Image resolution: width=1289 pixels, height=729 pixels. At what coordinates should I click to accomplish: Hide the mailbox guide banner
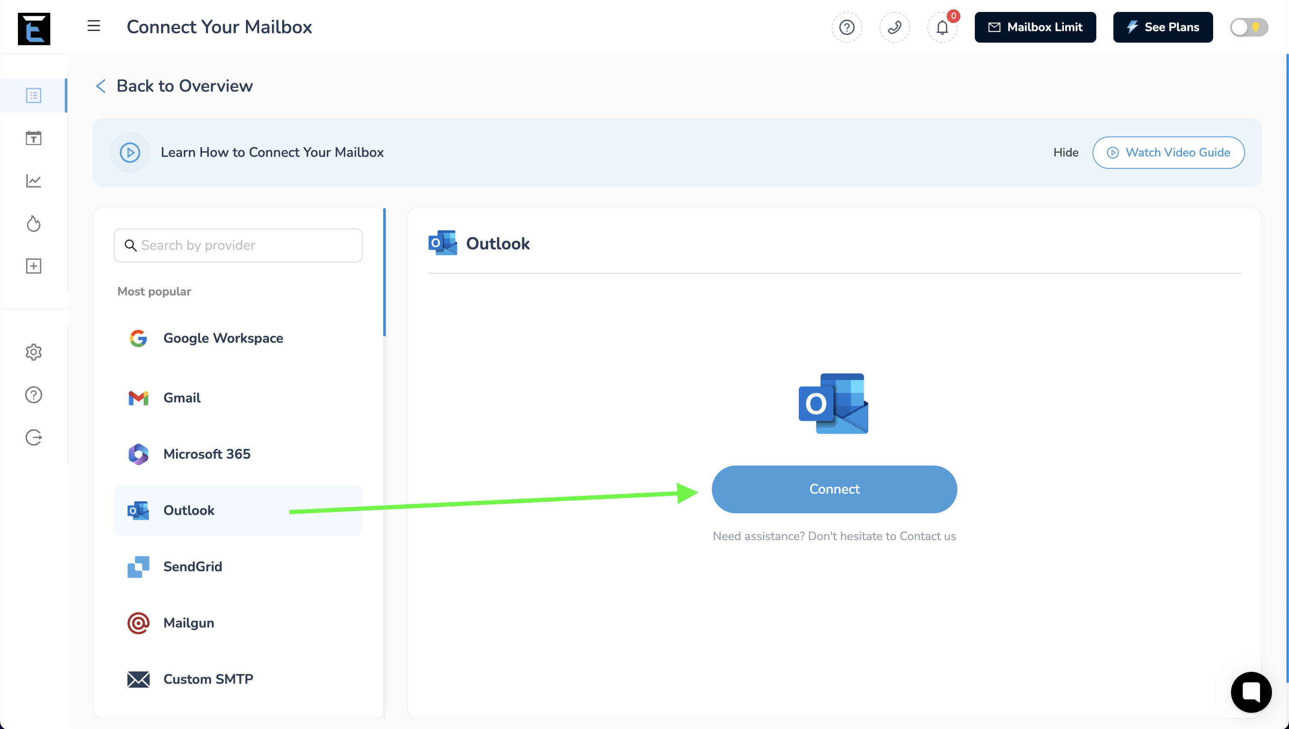1065,153
